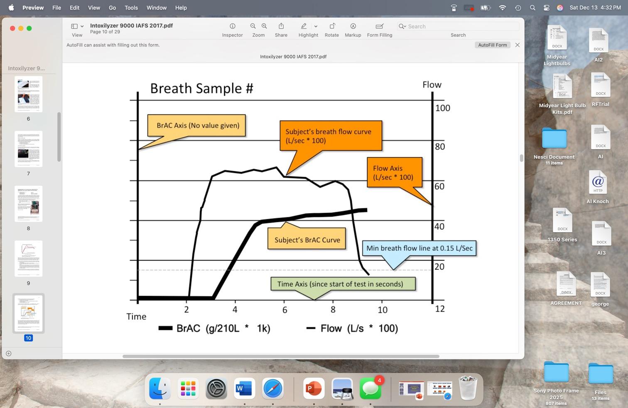Toggle Form Filling tool
The height and width of the screenshot is (408, 628).
[x=380, y=26]
